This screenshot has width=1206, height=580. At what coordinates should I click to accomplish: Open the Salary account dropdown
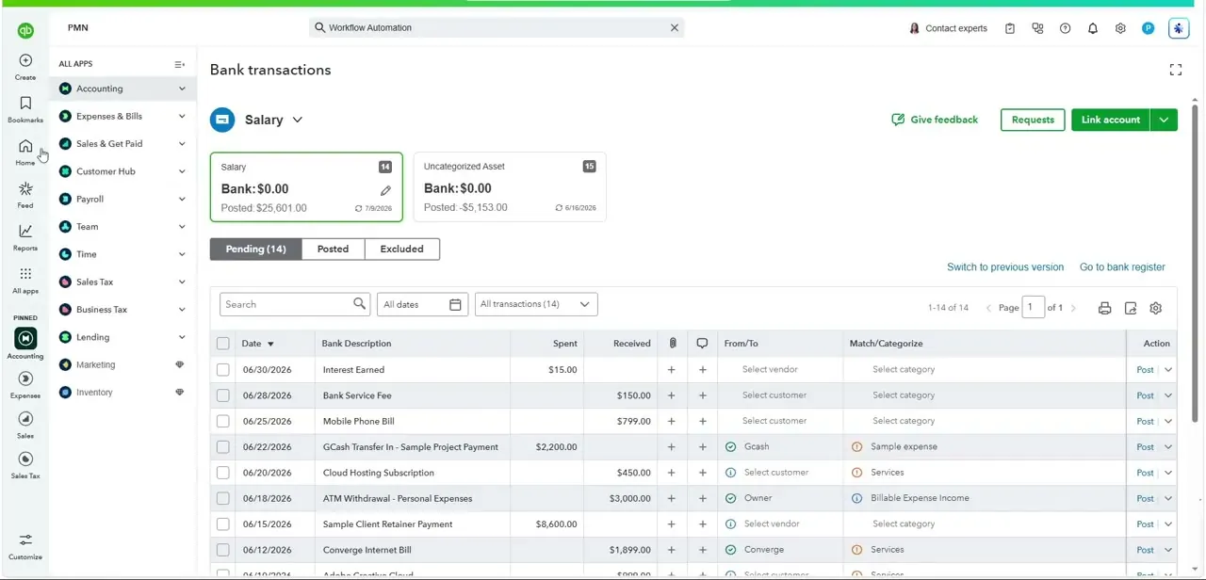(297, 120)
